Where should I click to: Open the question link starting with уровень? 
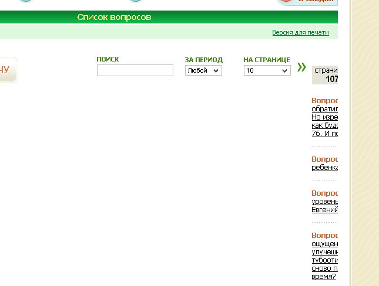324,206
